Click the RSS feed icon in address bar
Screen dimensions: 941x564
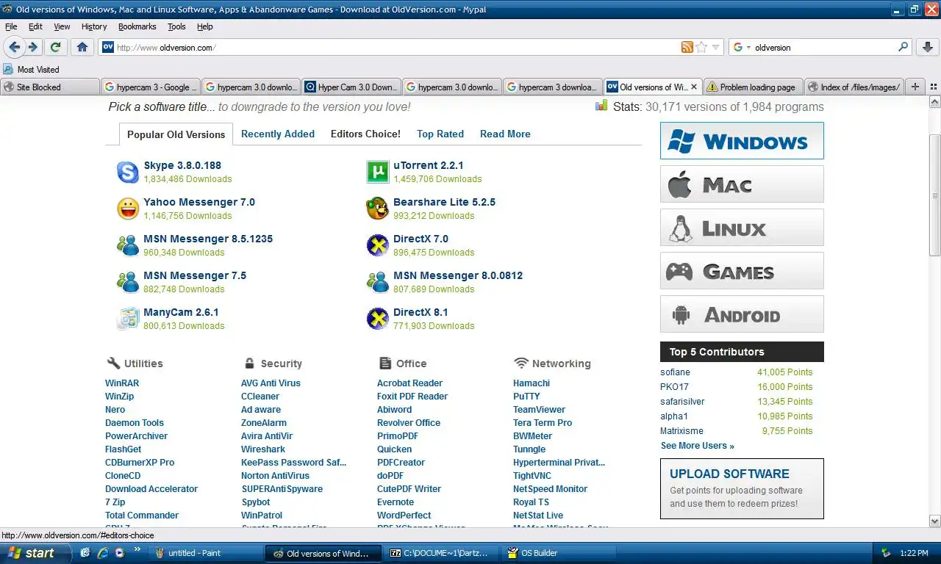point(687,47)
